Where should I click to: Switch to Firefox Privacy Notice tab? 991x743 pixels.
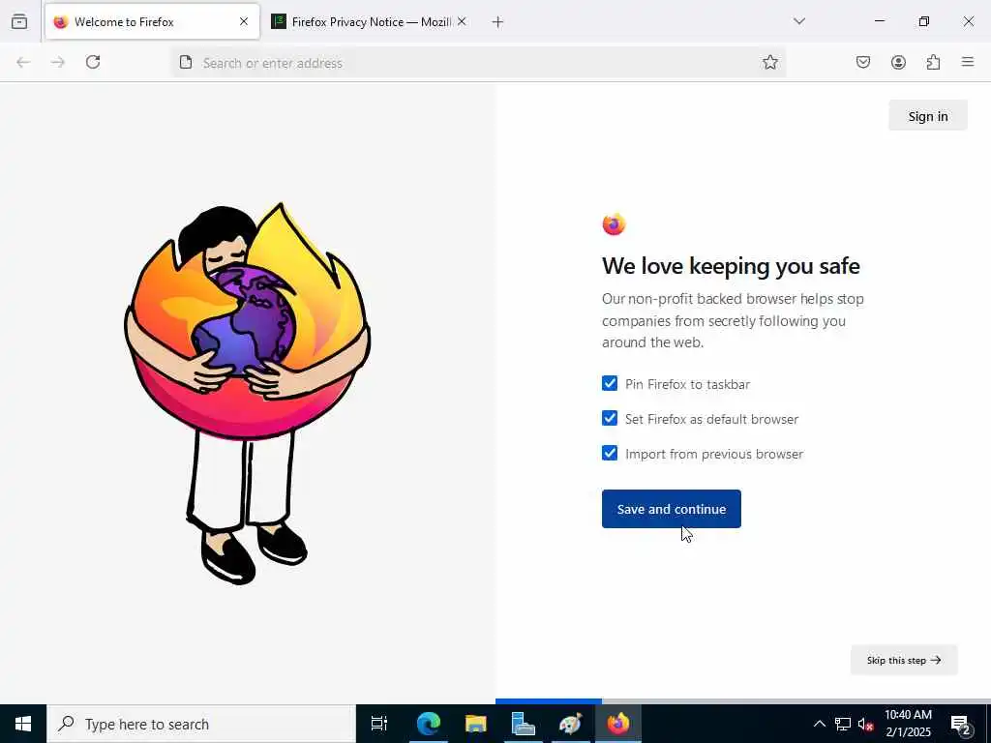click(370, 21)
